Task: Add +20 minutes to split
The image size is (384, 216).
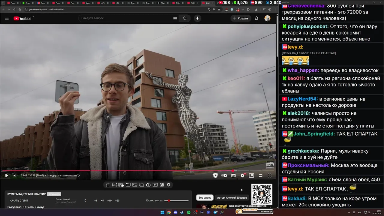Action: [117, 201]
